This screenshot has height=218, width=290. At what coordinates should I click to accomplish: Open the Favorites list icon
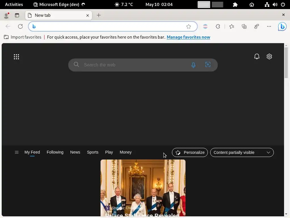coord(232,26)
